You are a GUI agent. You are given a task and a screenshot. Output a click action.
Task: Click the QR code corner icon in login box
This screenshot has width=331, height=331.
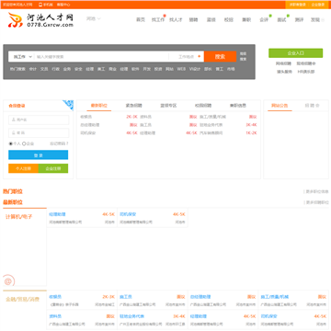69,105
